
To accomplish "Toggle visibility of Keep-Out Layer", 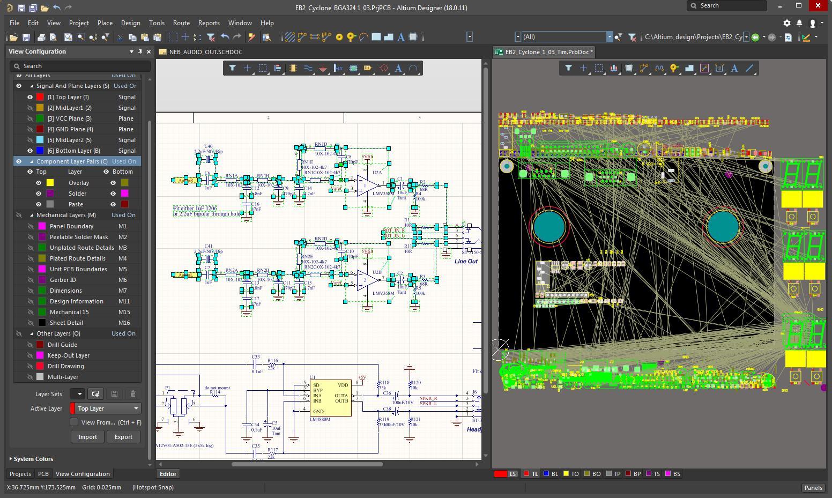I will [30, 355].
